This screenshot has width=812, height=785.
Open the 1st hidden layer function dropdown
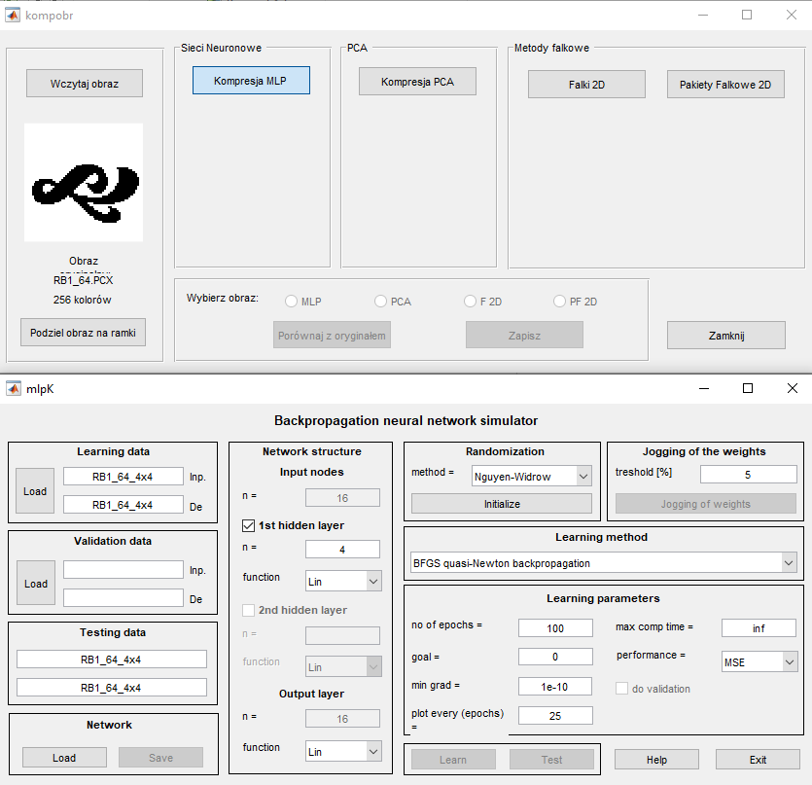point(343,580)
